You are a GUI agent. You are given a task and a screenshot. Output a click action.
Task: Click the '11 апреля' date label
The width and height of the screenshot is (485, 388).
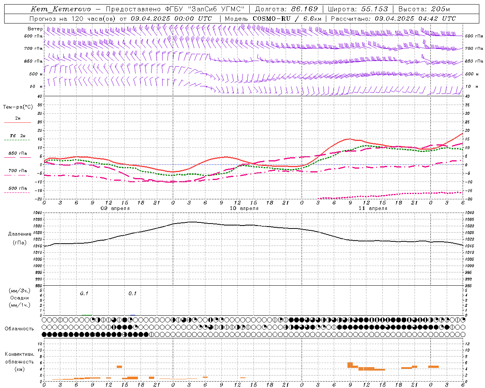click(373, 208)
